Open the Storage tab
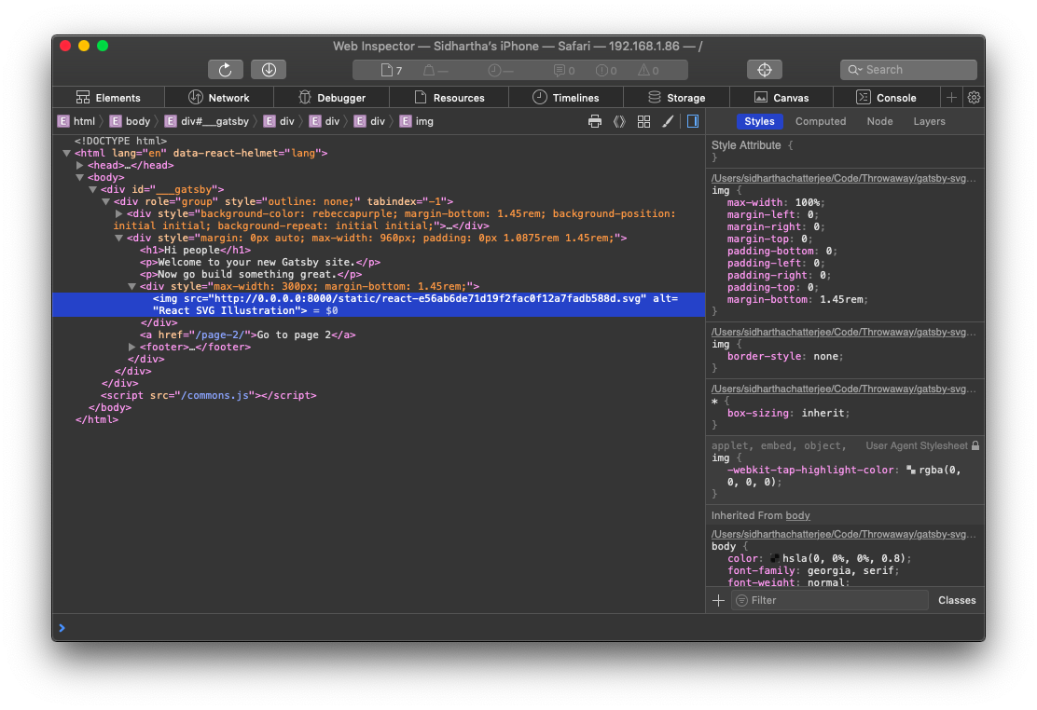The image size is (1037, 710). (676, 97)
